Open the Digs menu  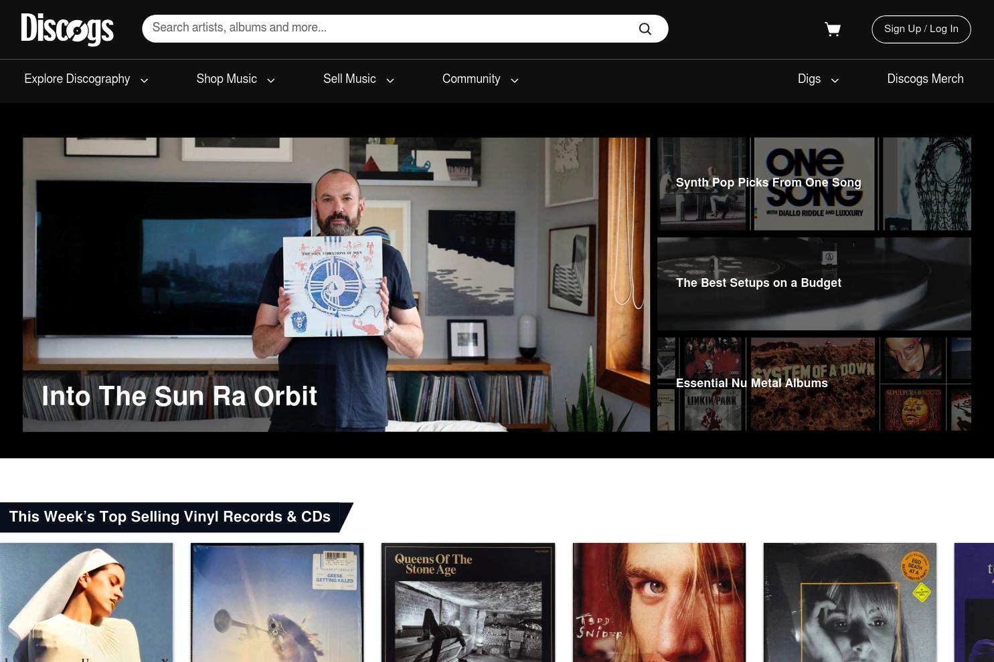coord(818,79)
